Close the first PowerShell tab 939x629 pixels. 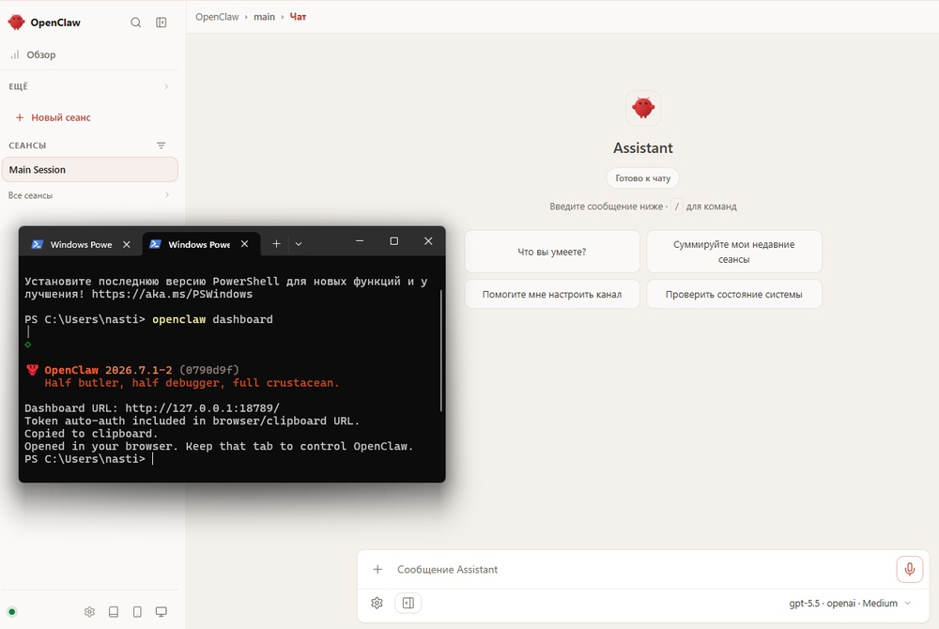(127, 244)
